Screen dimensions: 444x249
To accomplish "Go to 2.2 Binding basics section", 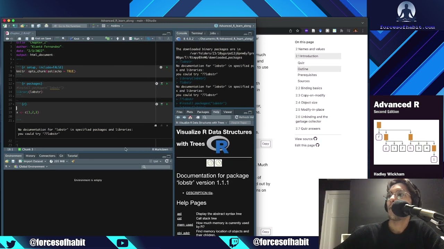I will tap(309, 88).
